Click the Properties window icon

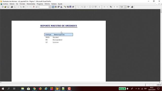pos(58,7)
